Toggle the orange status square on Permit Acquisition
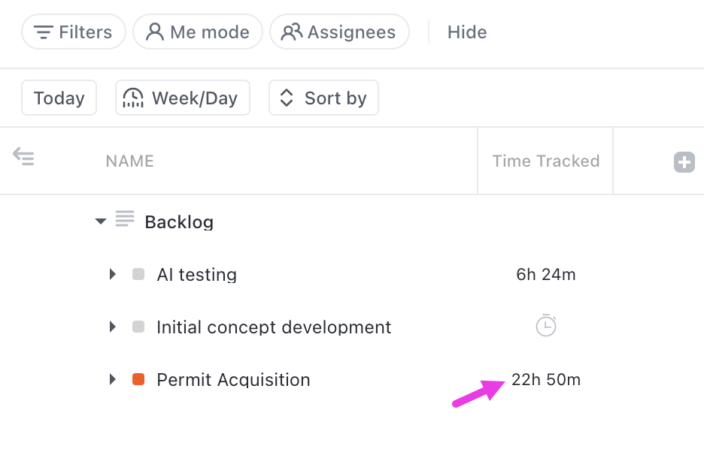Viewport: 704px width, 476px height. pos(138,379)
